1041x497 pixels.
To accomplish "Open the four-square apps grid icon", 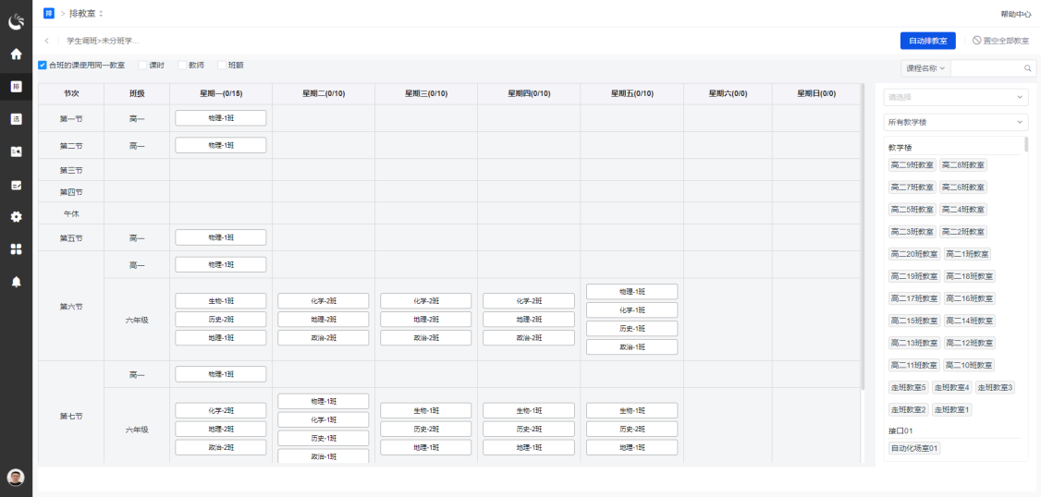I will tap(16, 248).
